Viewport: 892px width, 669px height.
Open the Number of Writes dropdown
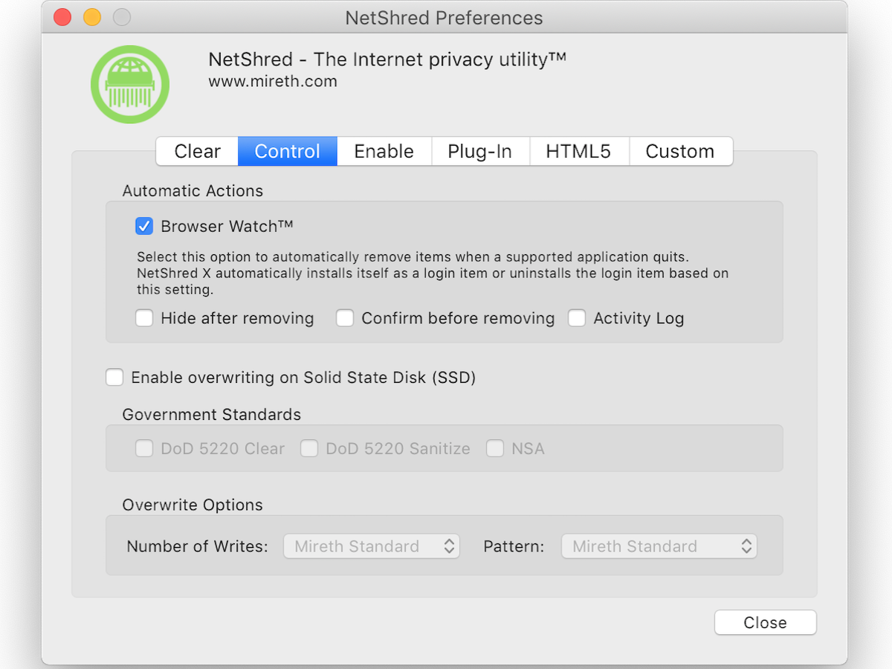click(x=372, y=546)
